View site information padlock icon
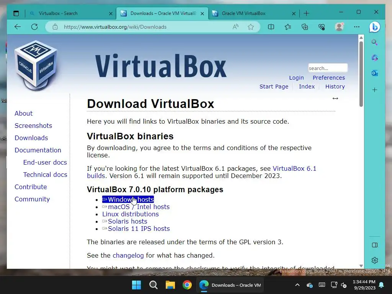 pyautogui.click(x=55, y=27)
